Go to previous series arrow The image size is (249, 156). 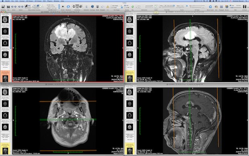coord(12,7)
